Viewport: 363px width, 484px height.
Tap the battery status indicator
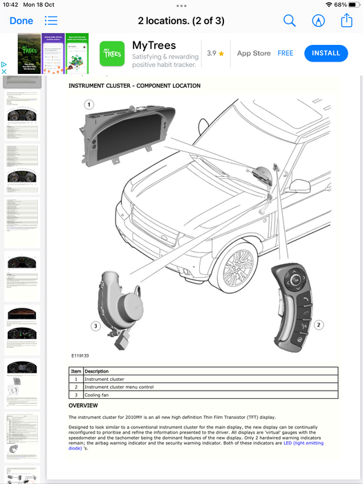(354, 5)
